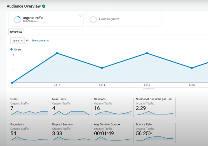Click the Jul 15 peak data point
The image size is (208, 146).
pos(147,53)
